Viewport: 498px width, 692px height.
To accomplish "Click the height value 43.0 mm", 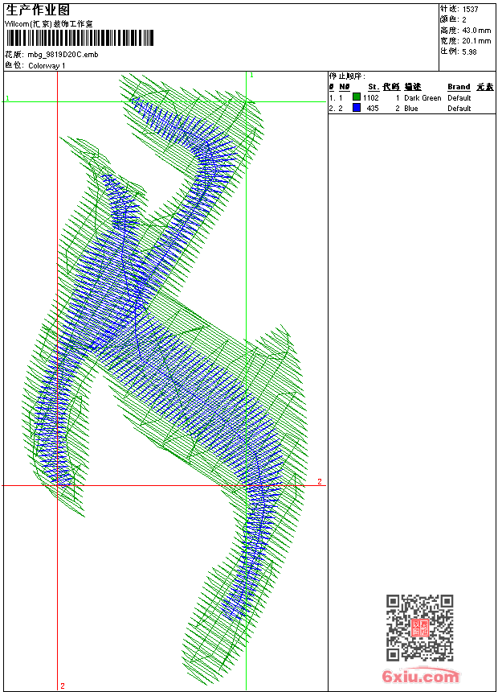I will click(476, 31).
